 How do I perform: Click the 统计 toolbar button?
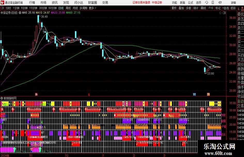coord(196,8)
